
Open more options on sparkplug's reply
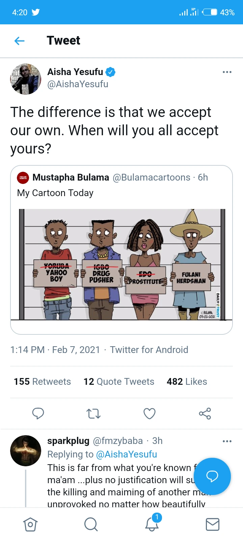coord(227,441)
